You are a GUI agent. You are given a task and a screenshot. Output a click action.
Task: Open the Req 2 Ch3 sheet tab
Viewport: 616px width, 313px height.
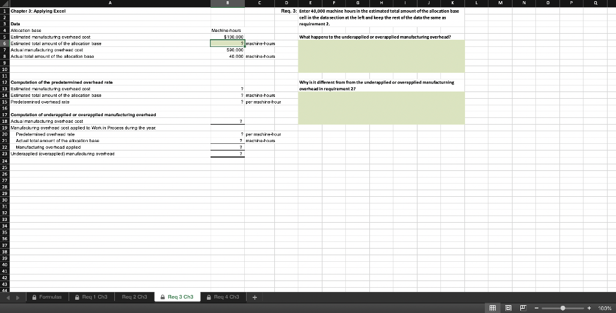click(134, 297)
